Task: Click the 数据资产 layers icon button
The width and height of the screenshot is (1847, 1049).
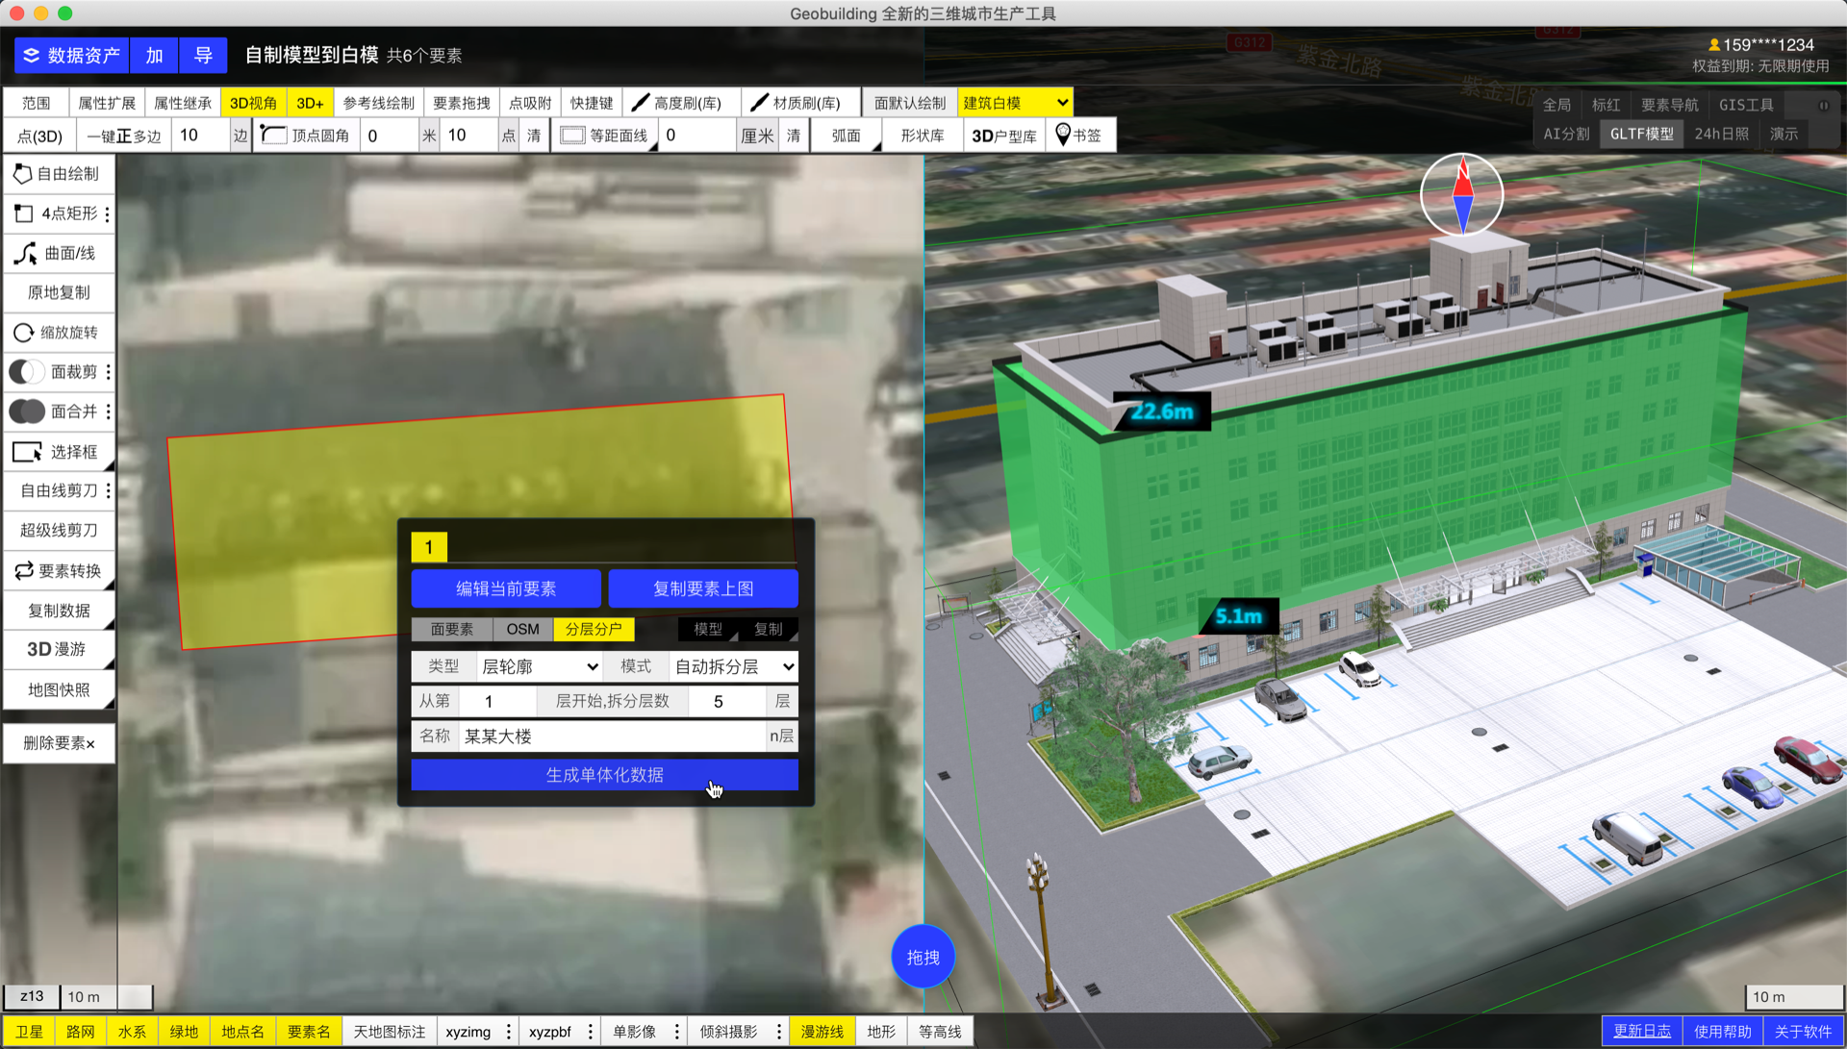Action: 72,56
